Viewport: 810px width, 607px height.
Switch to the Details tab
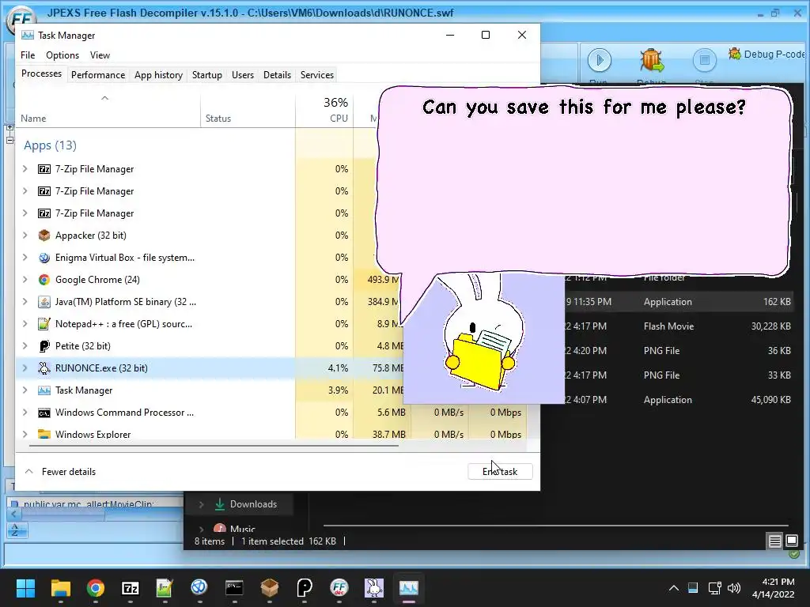click(278, 75)
